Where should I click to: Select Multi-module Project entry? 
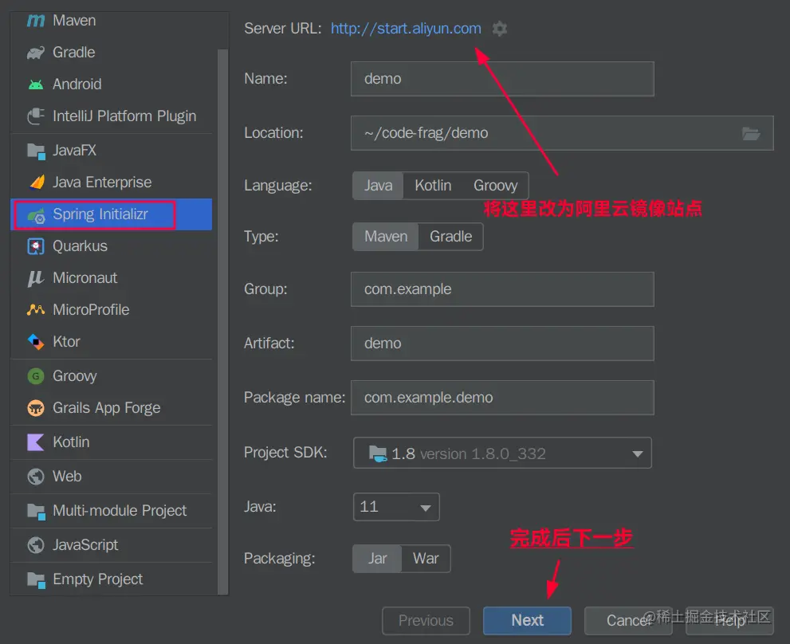click(x=111, y=511)
